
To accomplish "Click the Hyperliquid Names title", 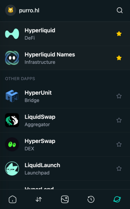I will 50,55.
